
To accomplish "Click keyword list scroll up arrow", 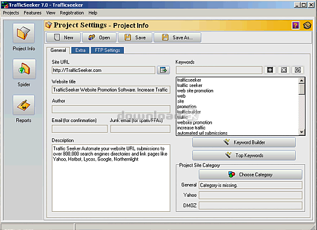I will click(x=301, y=80).
